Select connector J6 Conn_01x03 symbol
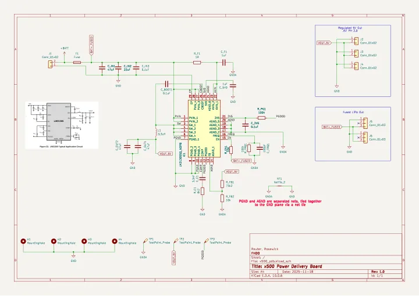 tap(365, 138)
